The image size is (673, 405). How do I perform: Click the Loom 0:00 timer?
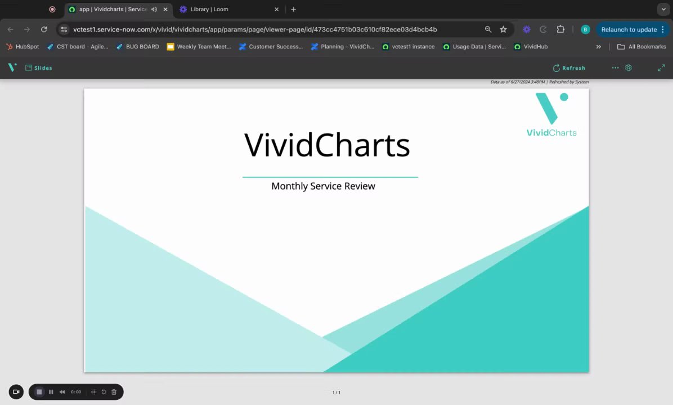click(76, 391)
